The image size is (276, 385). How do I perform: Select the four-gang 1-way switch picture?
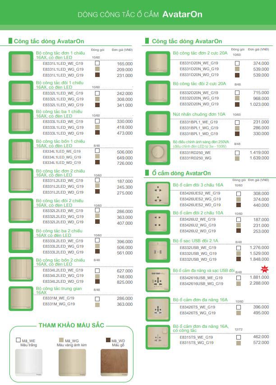point(21,151)
